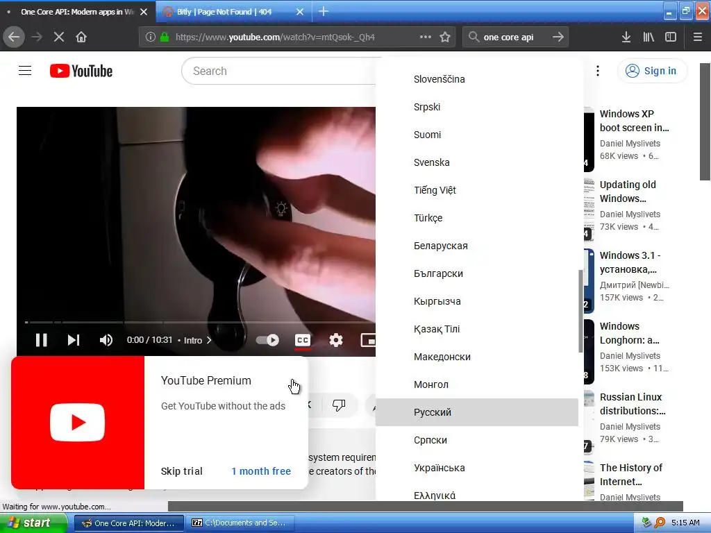Open the browser library
Viewport: 711px width, 533px height.
point(649,37)
